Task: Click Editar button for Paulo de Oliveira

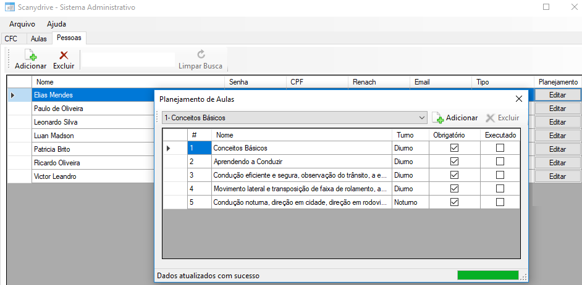Action: tap(557, 109)
